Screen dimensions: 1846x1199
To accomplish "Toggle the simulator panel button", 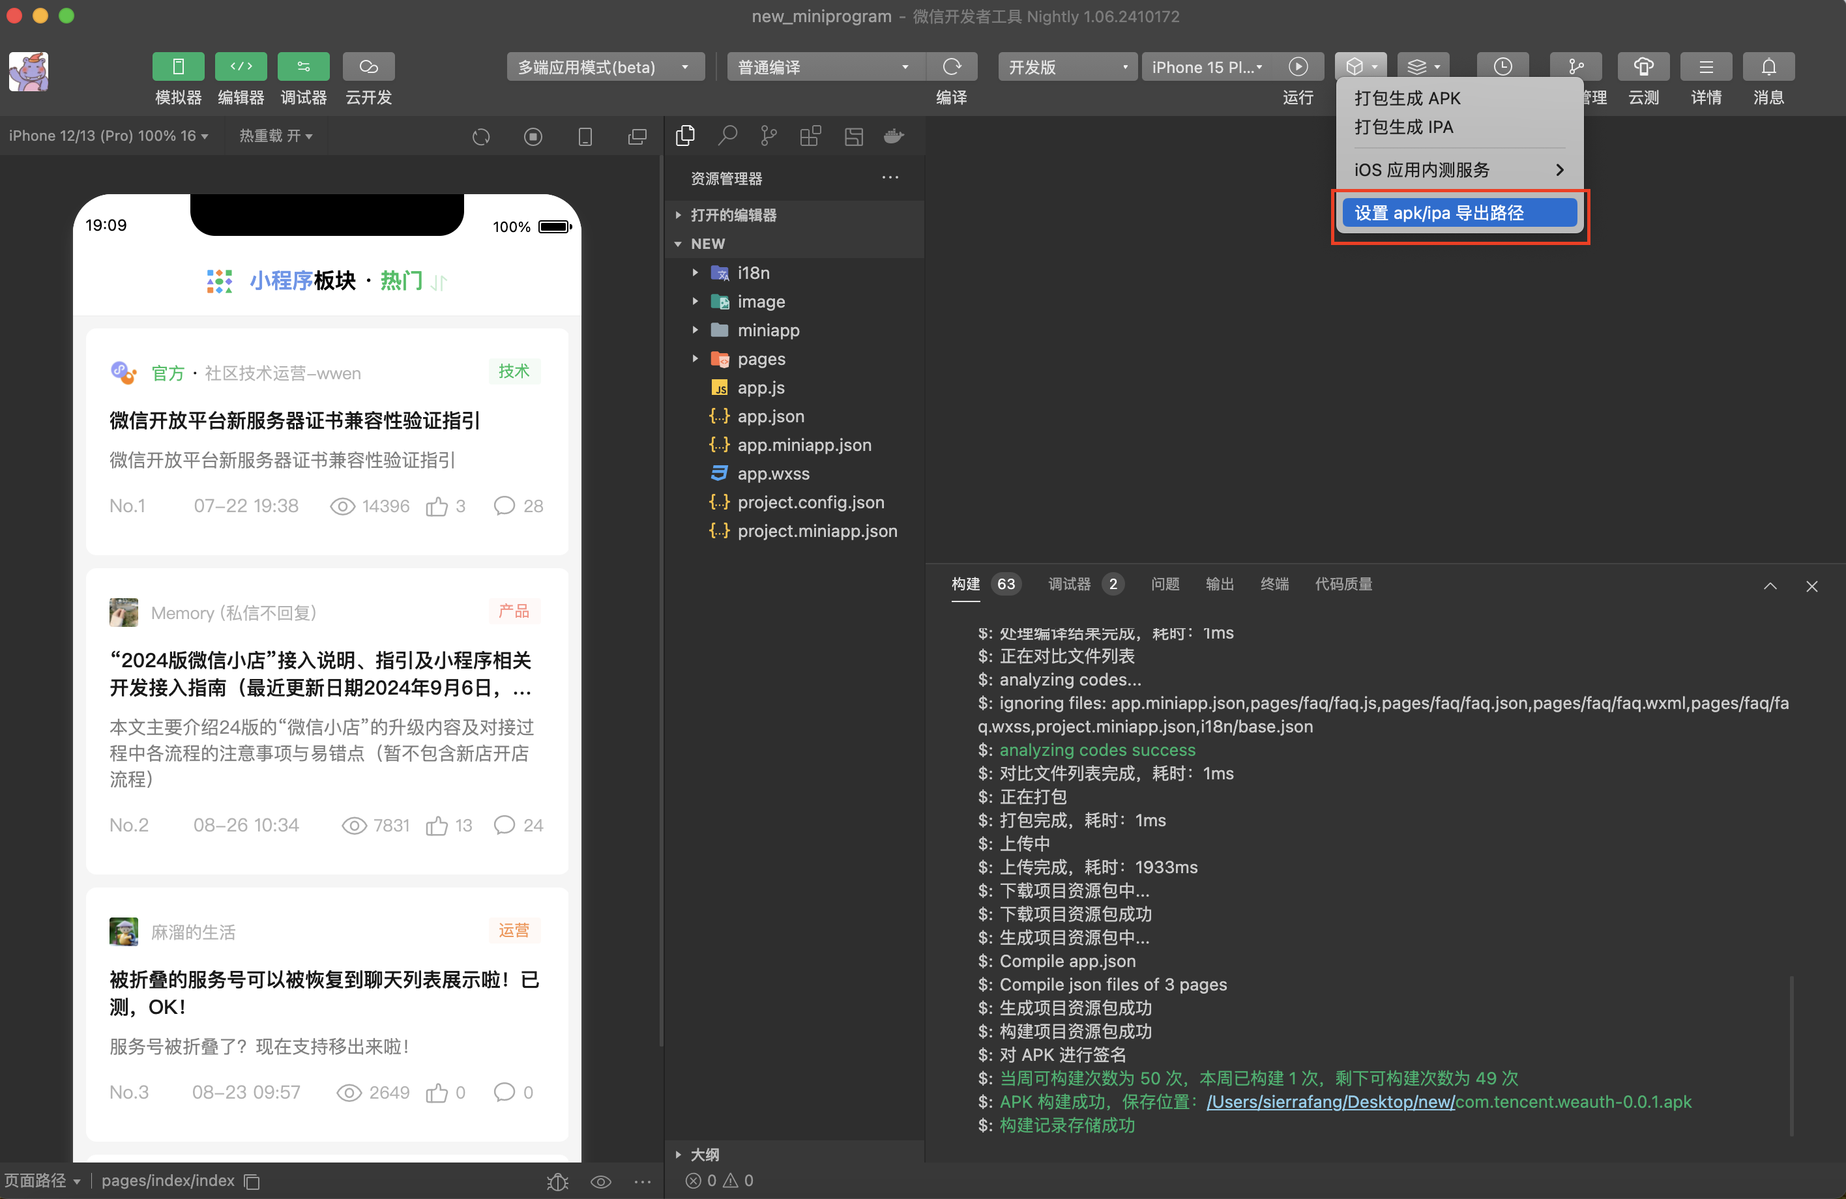I will [177, 66].
